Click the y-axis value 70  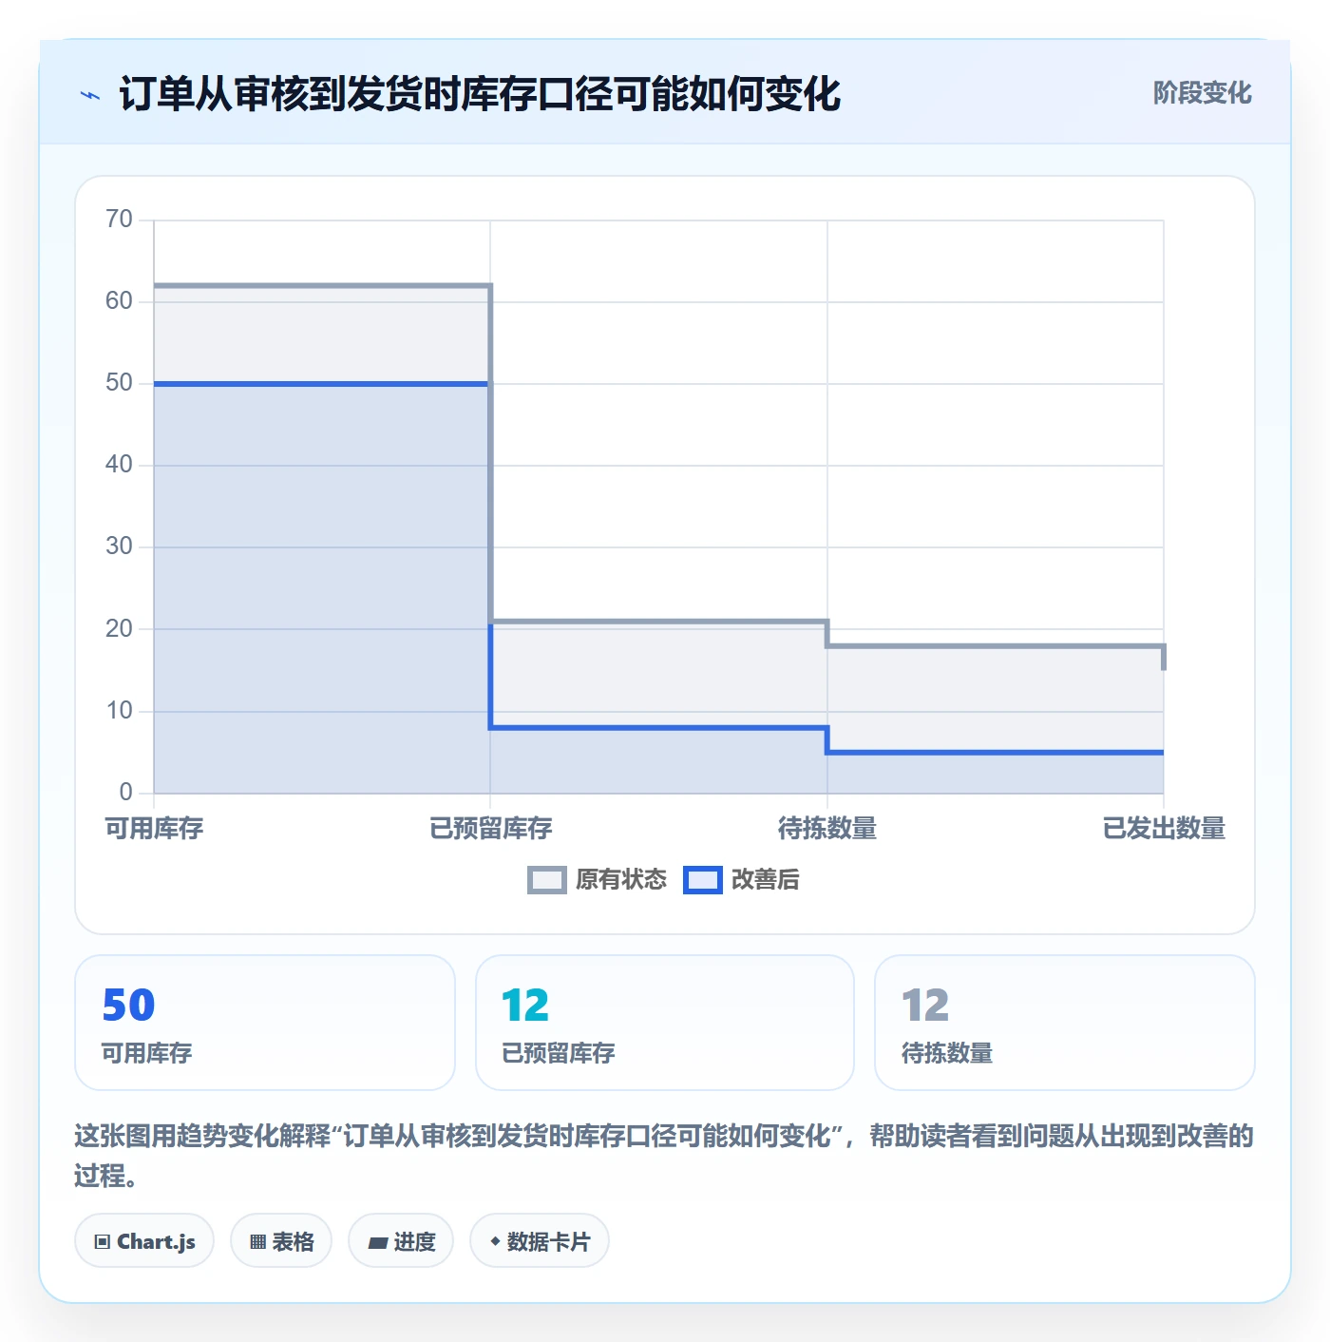pos(120,220)
